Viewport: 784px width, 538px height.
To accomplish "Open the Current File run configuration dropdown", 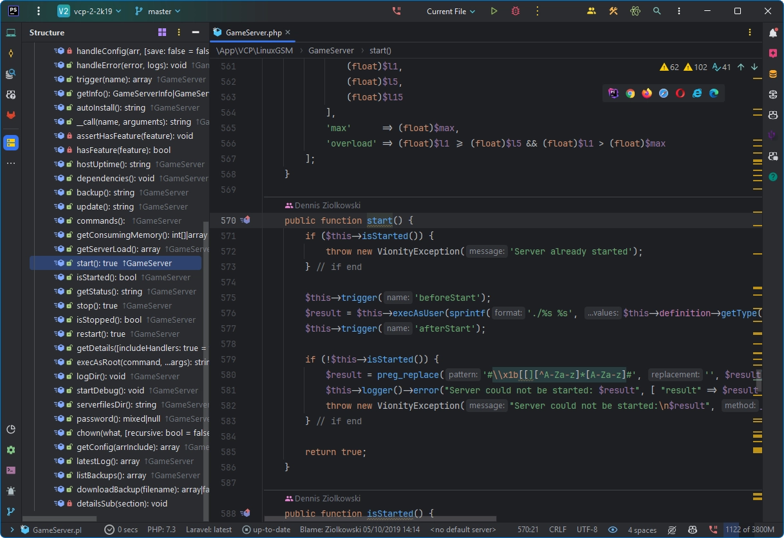I will click(x=451, y=11).
